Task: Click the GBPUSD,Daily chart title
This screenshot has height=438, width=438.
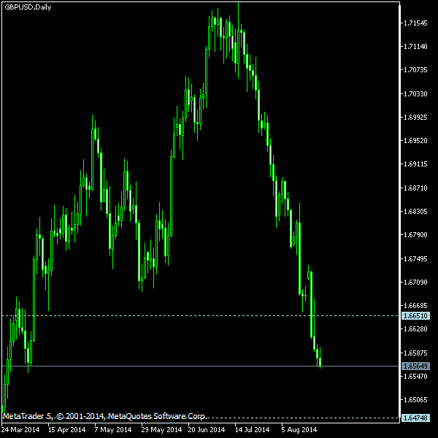Action: tap(28, 7)
